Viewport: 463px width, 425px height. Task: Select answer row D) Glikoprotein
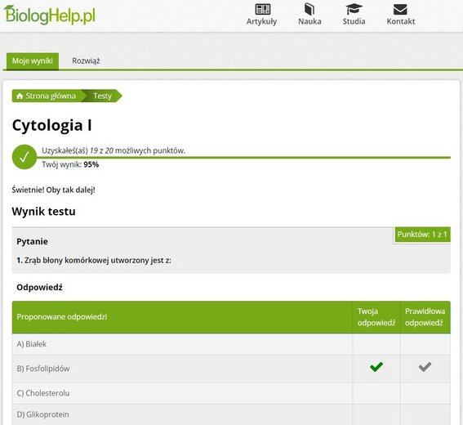tap(231, 414)
